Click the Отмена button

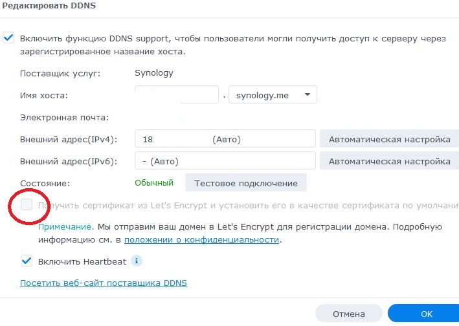pyautogui.click(x=349, y=314)
